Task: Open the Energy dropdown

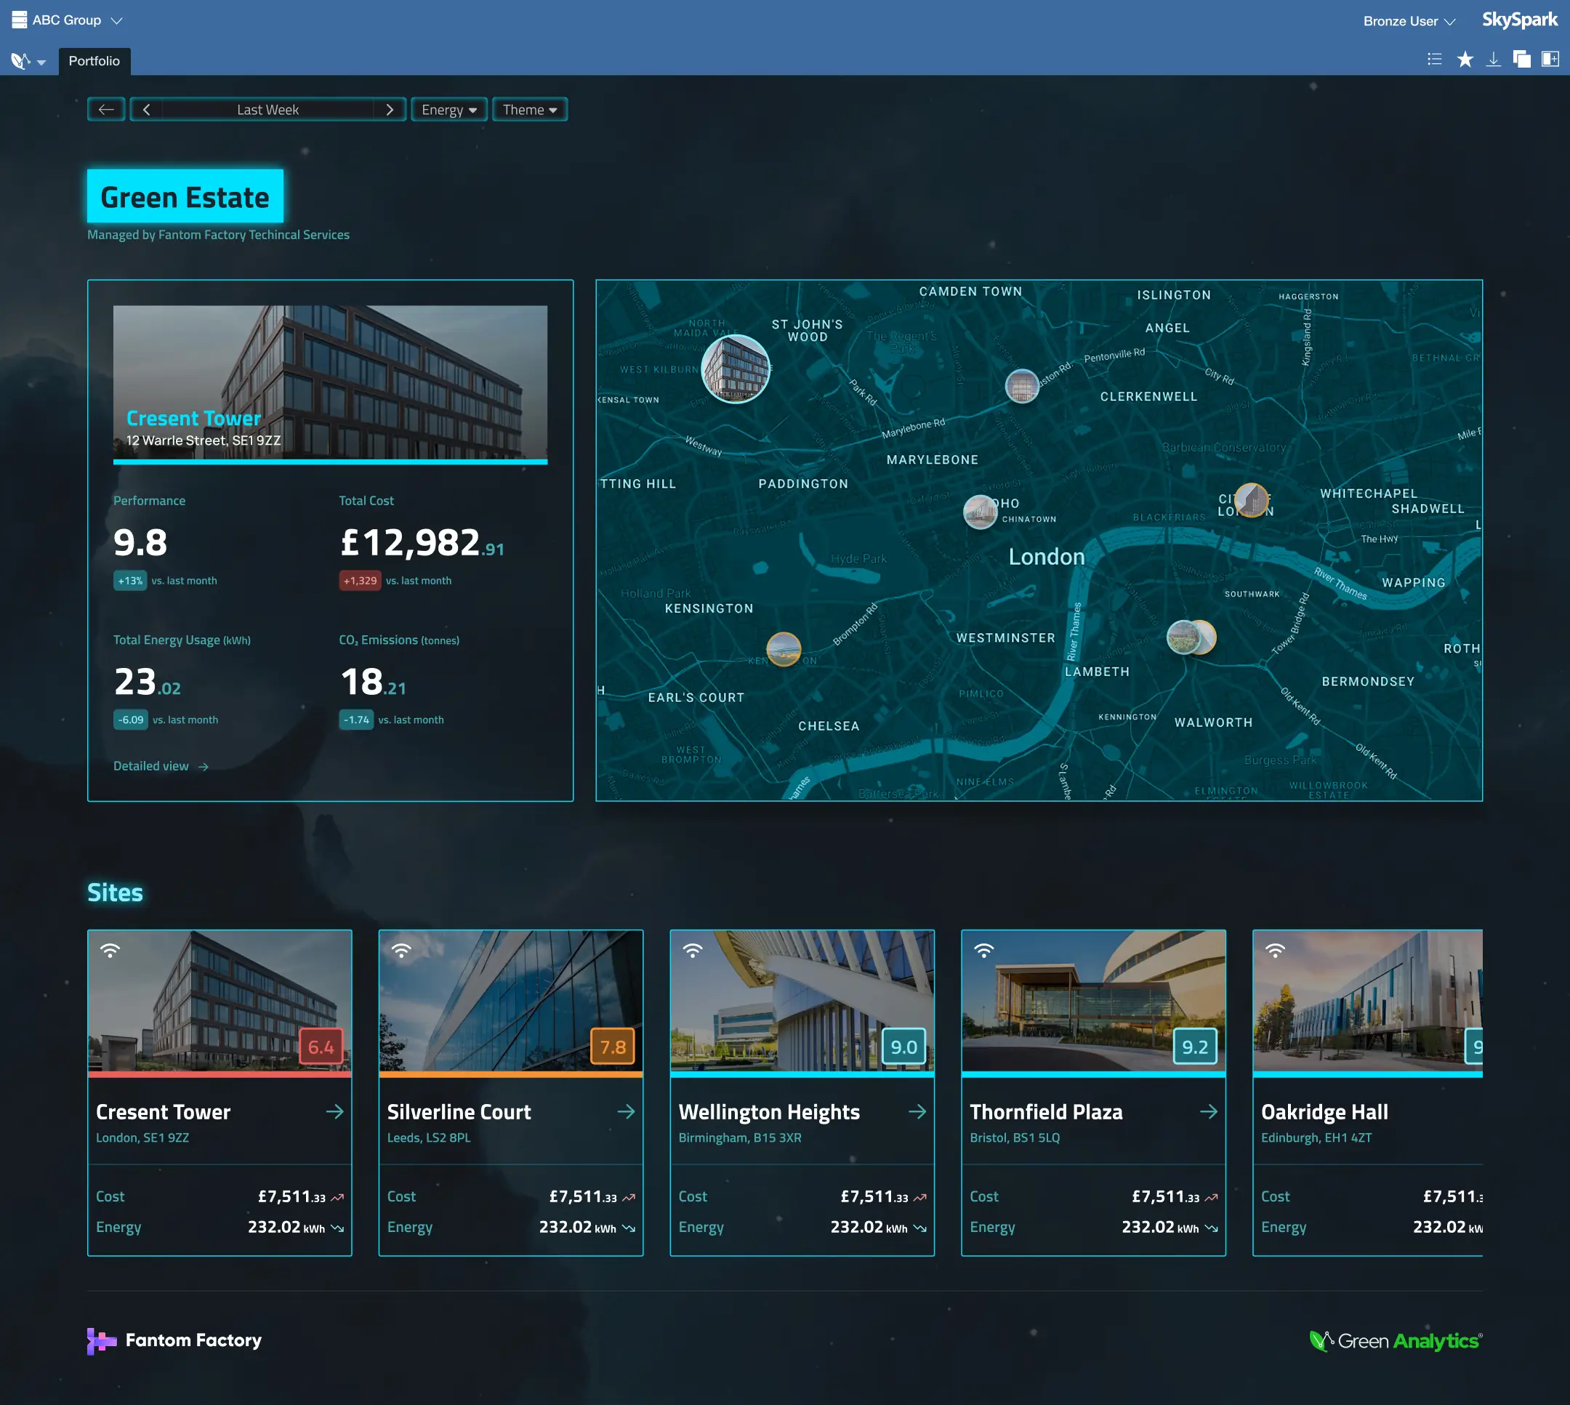Action: pos(448,109)
